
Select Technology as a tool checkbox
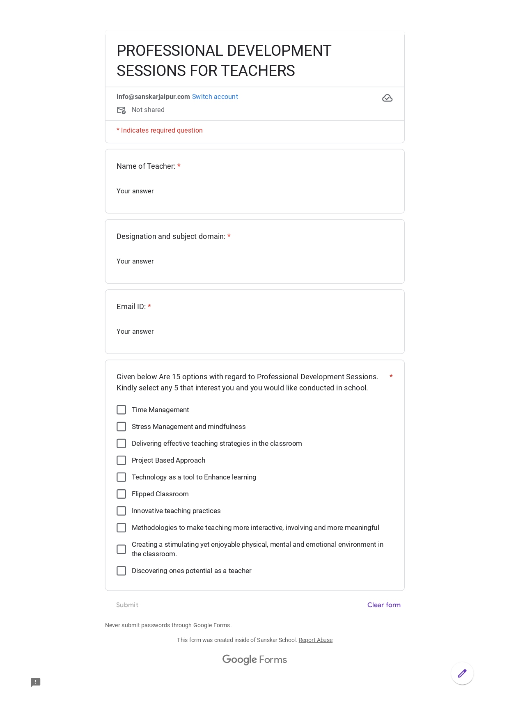[122, 477]
